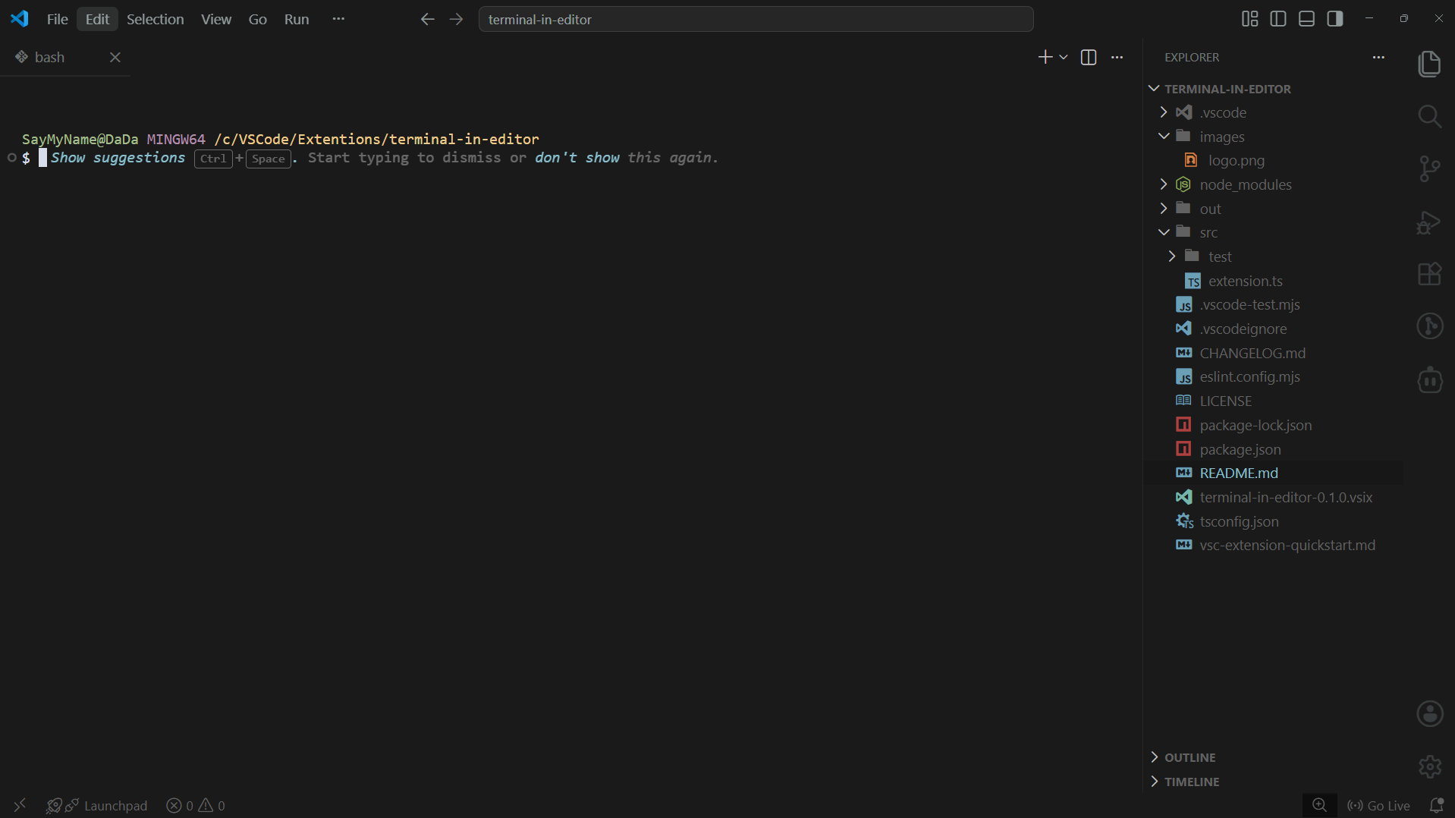Show errors and warnings count in status bar
The image size is (1455, 818).
(196, 805)
